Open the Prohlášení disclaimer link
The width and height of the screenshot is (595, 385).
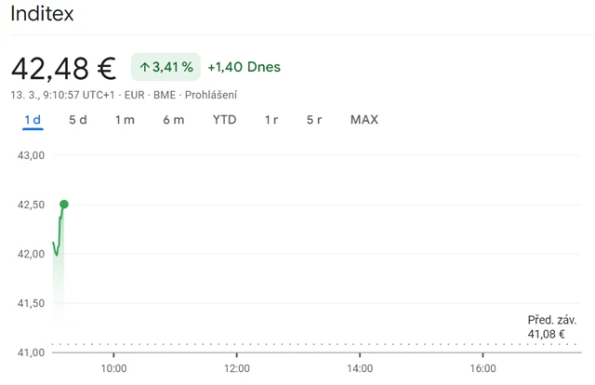click(x=211, y=95)
